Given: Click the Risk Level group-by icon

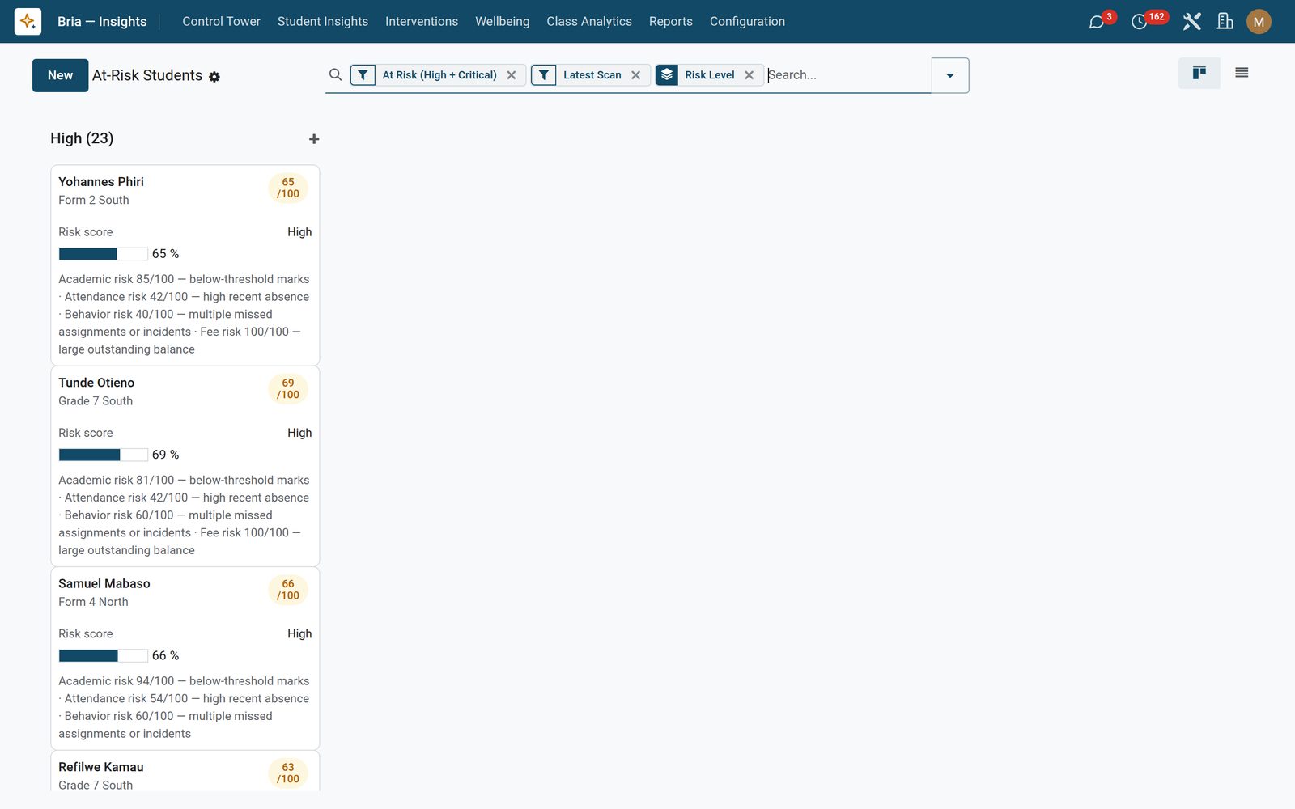Looking at the screenshot, I should point(667,75).
